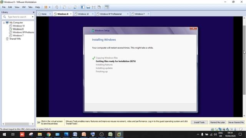
Task: Toggle the console view button
Action: point(107,7)
